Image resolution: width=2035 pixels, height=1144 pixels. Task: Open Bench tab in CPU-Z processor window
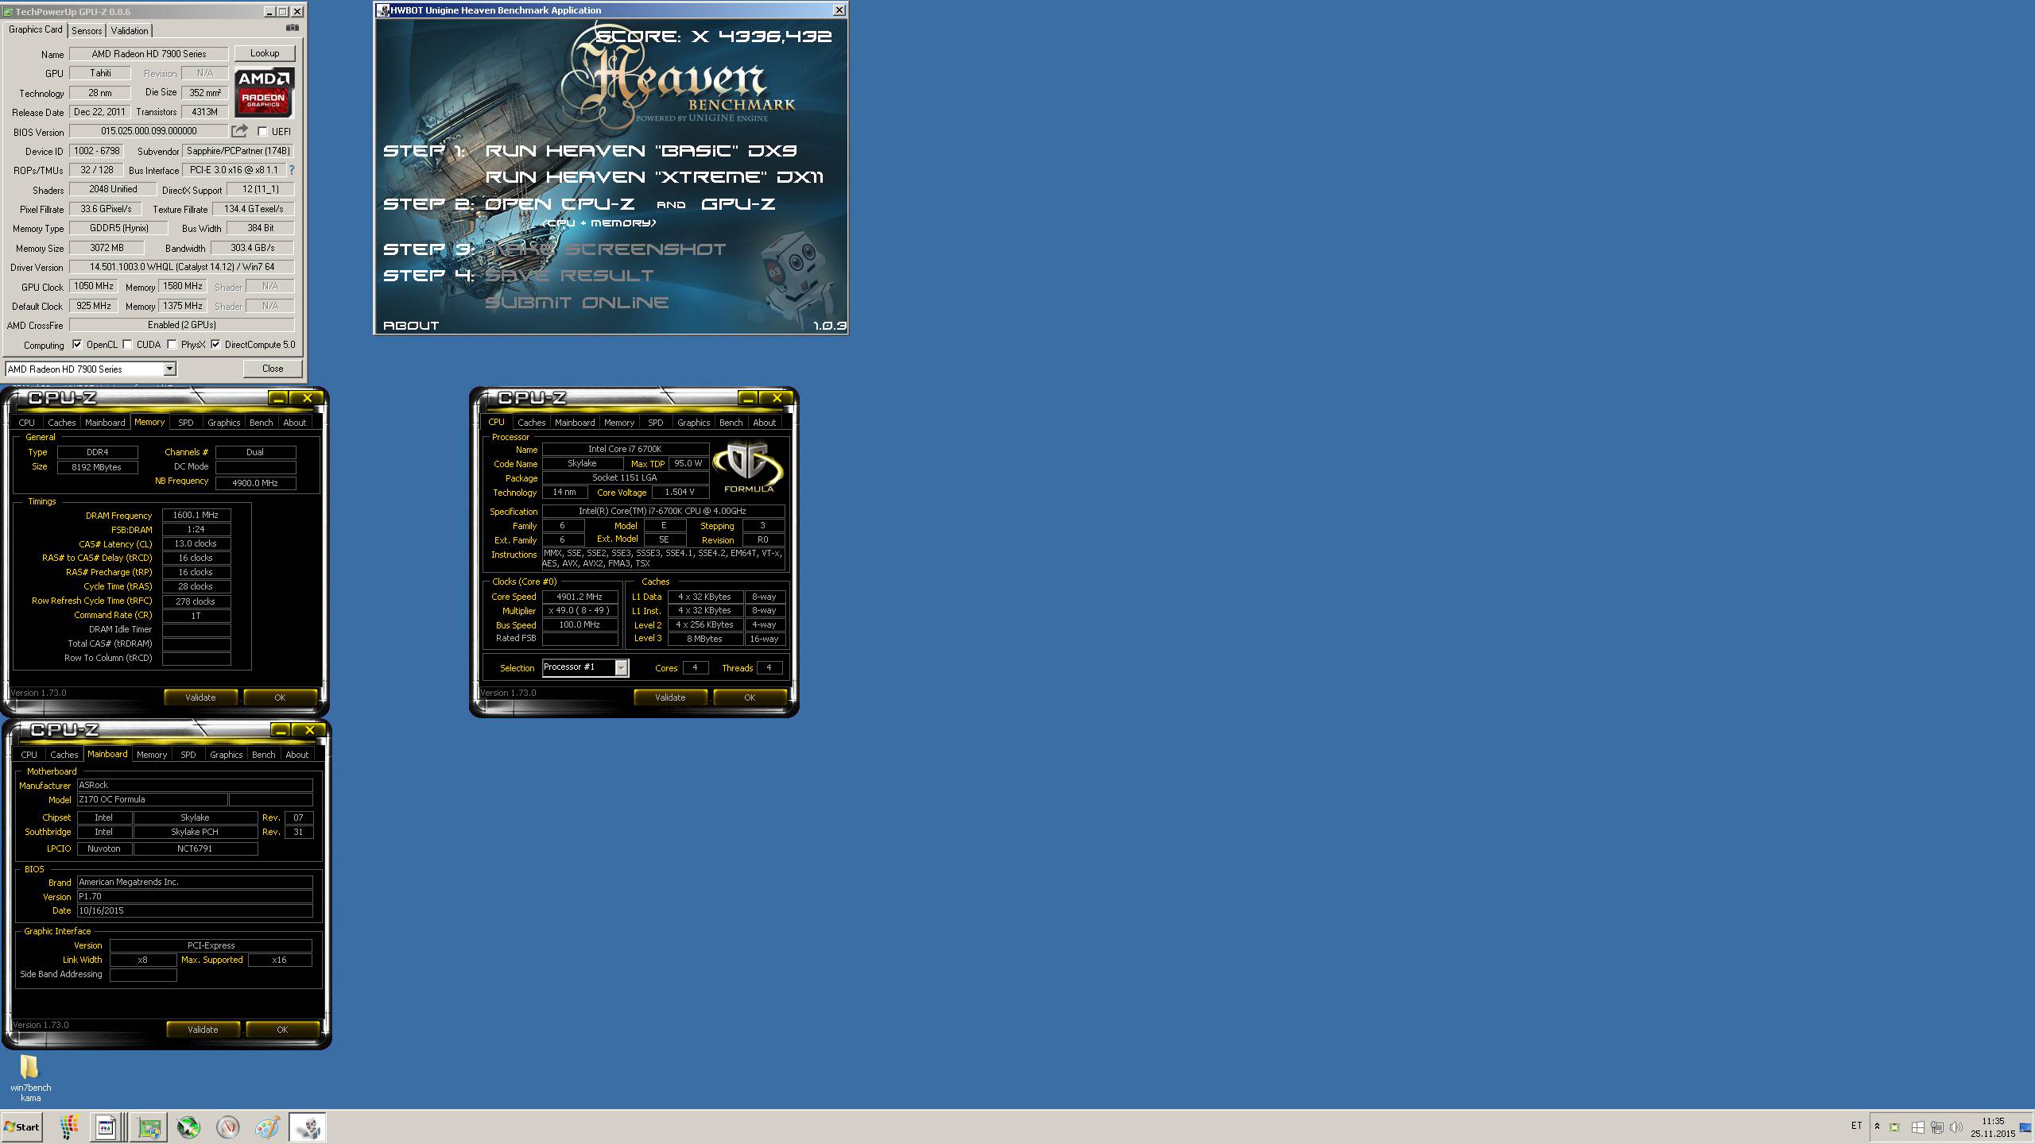pyautogui.click(x=731, y=423)
